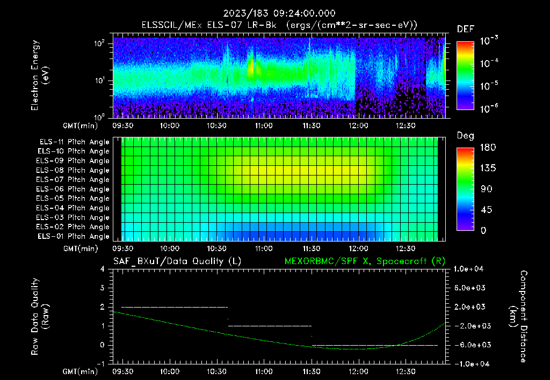Click the GMT(min) label under the bottom plot
This screenshot has width=550, height=380.
[x=81, y=371]
